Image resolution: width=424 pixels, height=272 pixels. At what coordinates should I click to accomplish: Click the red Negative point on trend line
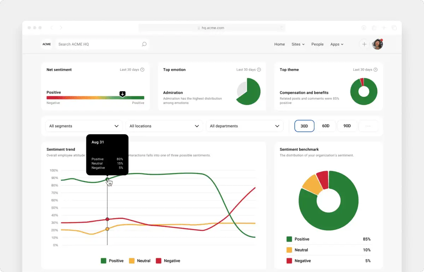pyautogui.click(x=107, y=220)
